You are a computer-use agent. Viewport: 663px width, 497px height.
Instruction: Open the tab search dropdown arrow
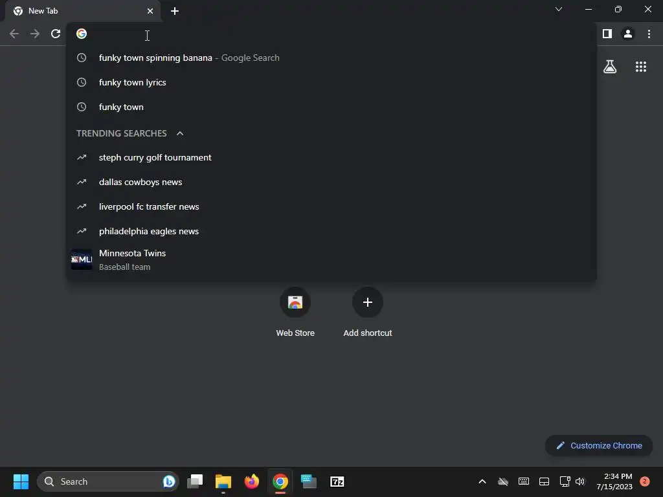tap(559, 9)
